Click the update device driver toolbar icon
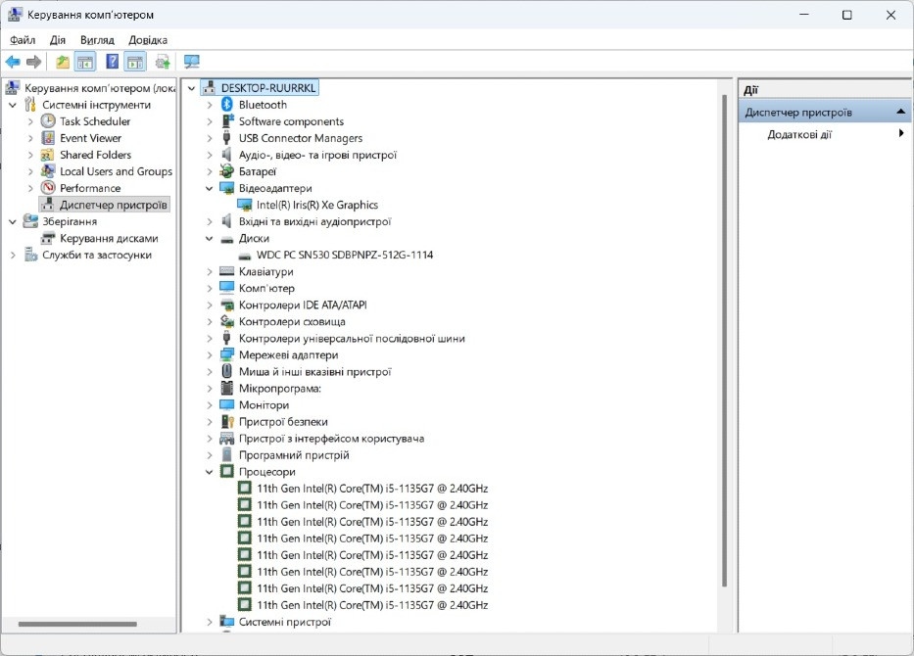The height and width of the screenshot is (656, 914). 163,62
